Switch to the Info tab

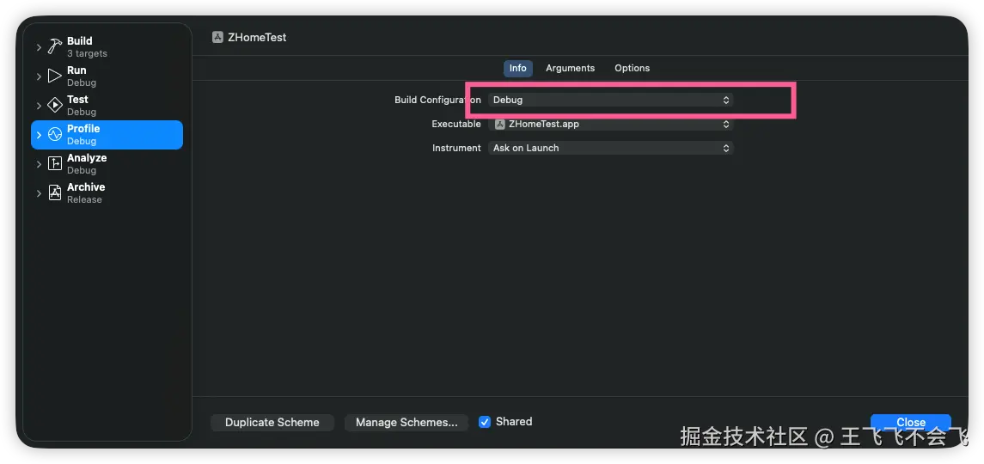[x=517, y=68]
